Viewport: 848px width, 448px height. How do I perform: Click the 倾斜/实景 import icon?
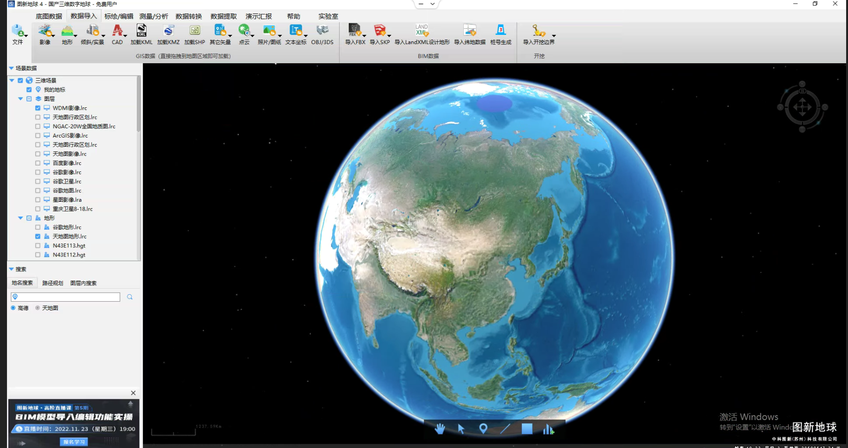pyautogui.click(x=92, y=31)
